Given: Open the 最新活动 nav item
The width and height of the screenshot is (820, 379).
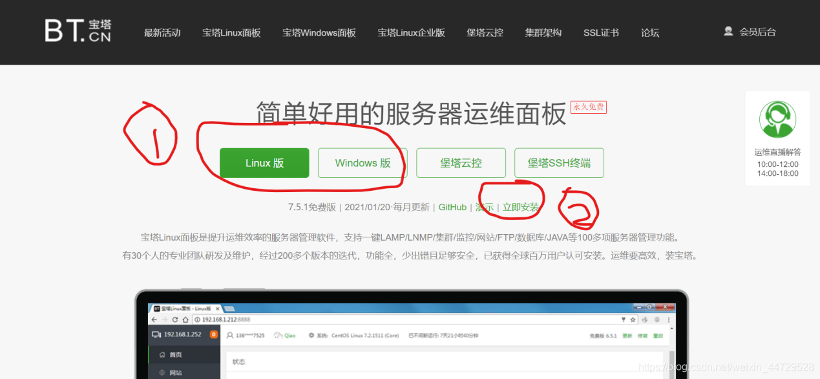Looking at the screenshot, I should [162, 32].
